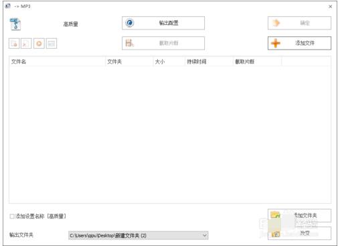
Task: Open the 输出配置 settings button
Action: point(163,23)
